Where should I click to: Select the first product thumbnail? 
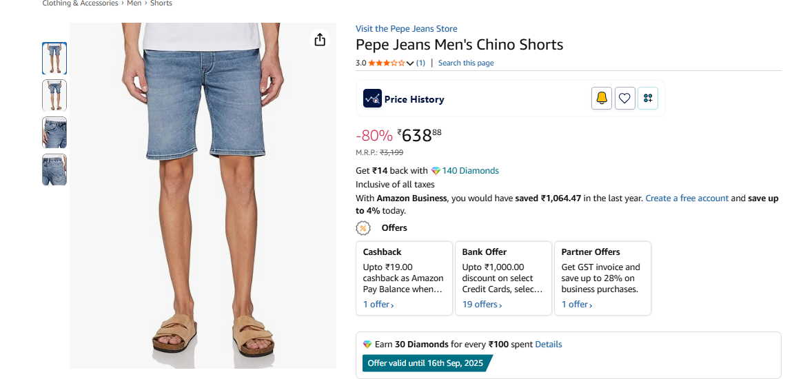coord(54,59)
